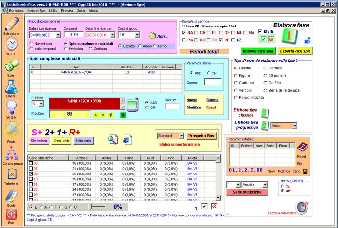
Task: Click the Internet Explorer page icon
Action: (127, 140)
